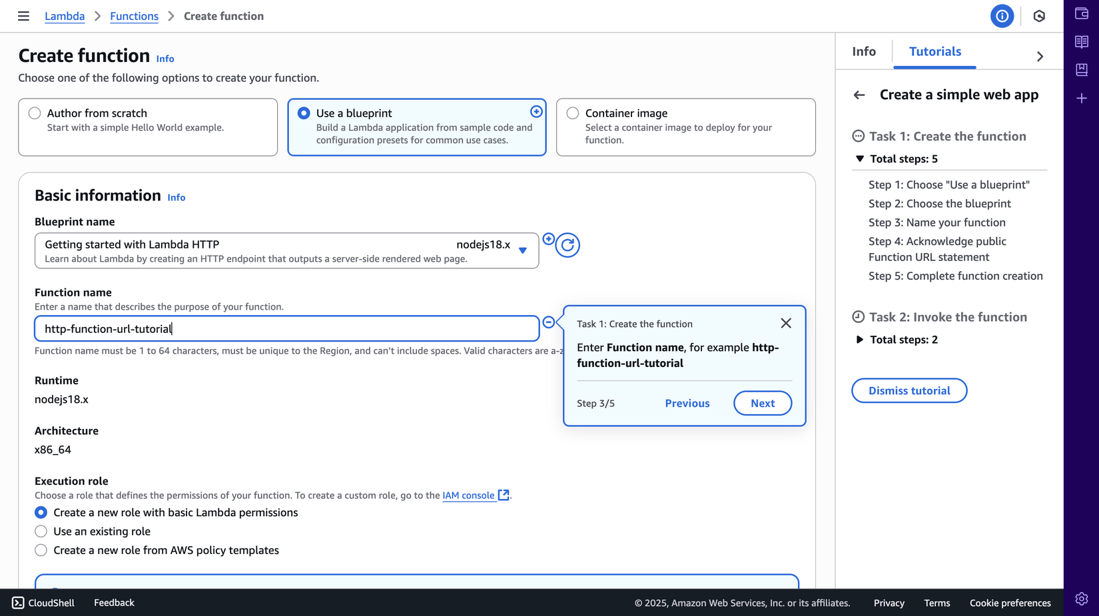Select Container image option

click(x=573, y=113)
